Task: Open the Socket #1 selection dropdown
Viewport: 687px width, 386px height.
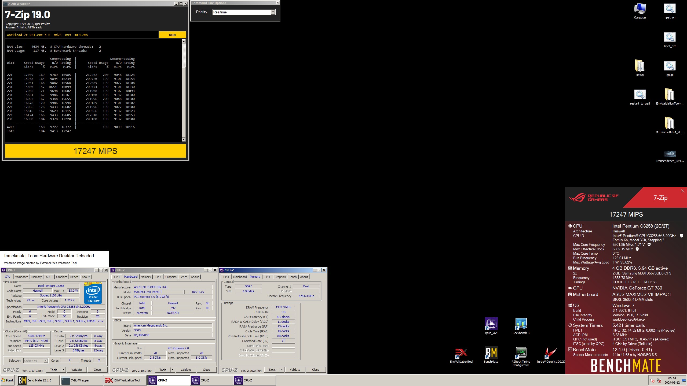Action: click(x=35, y=361)
